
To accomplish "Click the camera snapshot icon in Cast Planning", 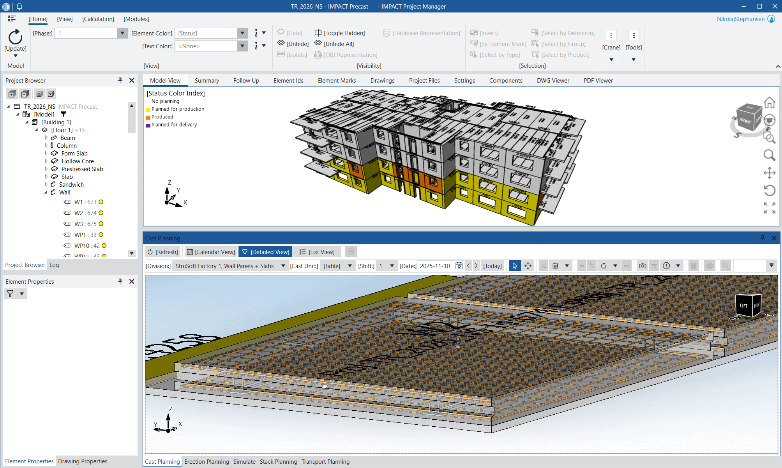I will point(642,266).
